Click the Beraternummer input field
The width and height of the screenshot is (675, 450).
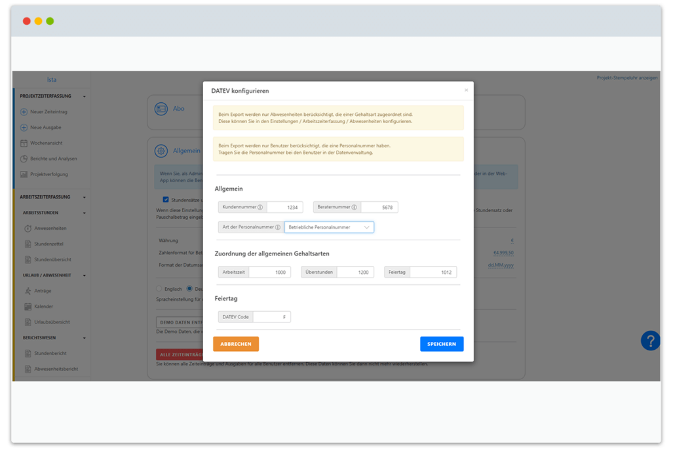(379, 208)
